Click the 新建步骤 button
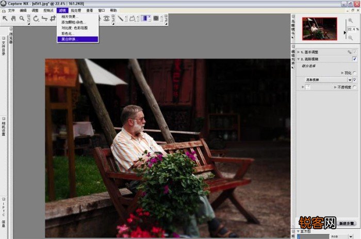Viewport: 361px width, 239px height. [347, 224]
